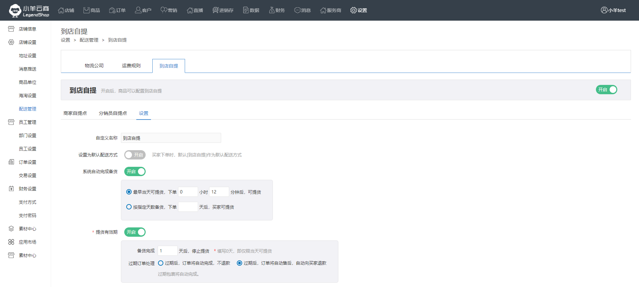Disable the main 到店自提 switch
The image size is (639, 287).
point(606,90)
